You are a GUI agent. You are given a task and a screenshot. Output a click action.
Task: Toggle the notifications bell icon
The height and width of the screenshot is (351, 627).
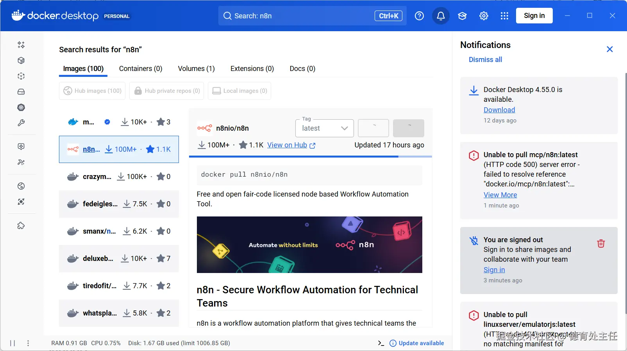[441, 16]
